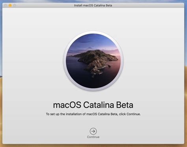Screen dimensions: 187x147
Task: Click the circled arrow Continue icon
Action: click(x=93, y=131)
